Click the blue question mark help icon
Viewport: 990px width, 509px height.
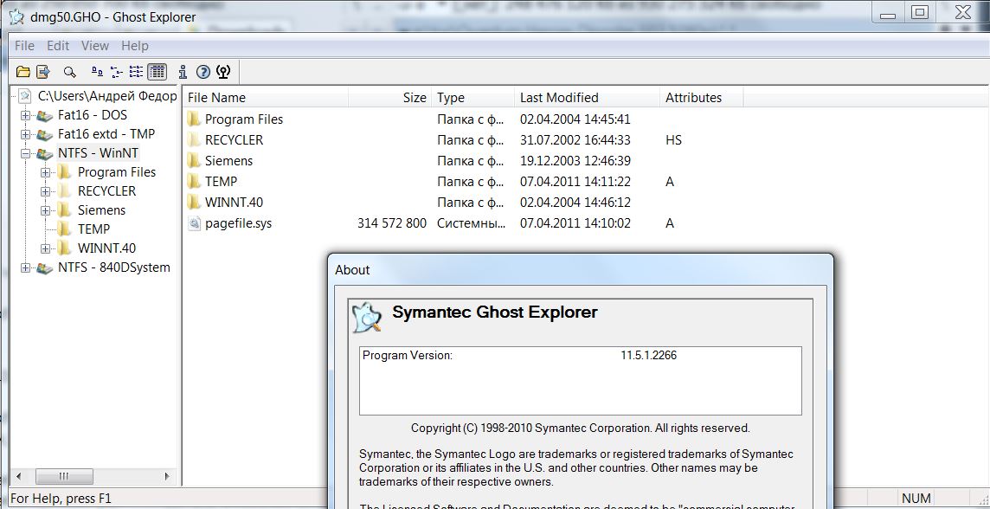tap(202, 72)
